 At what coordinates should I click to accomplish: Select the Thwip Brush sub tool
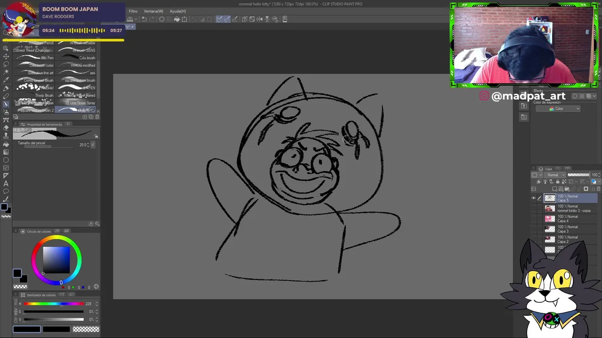click(x=34, y=95)
